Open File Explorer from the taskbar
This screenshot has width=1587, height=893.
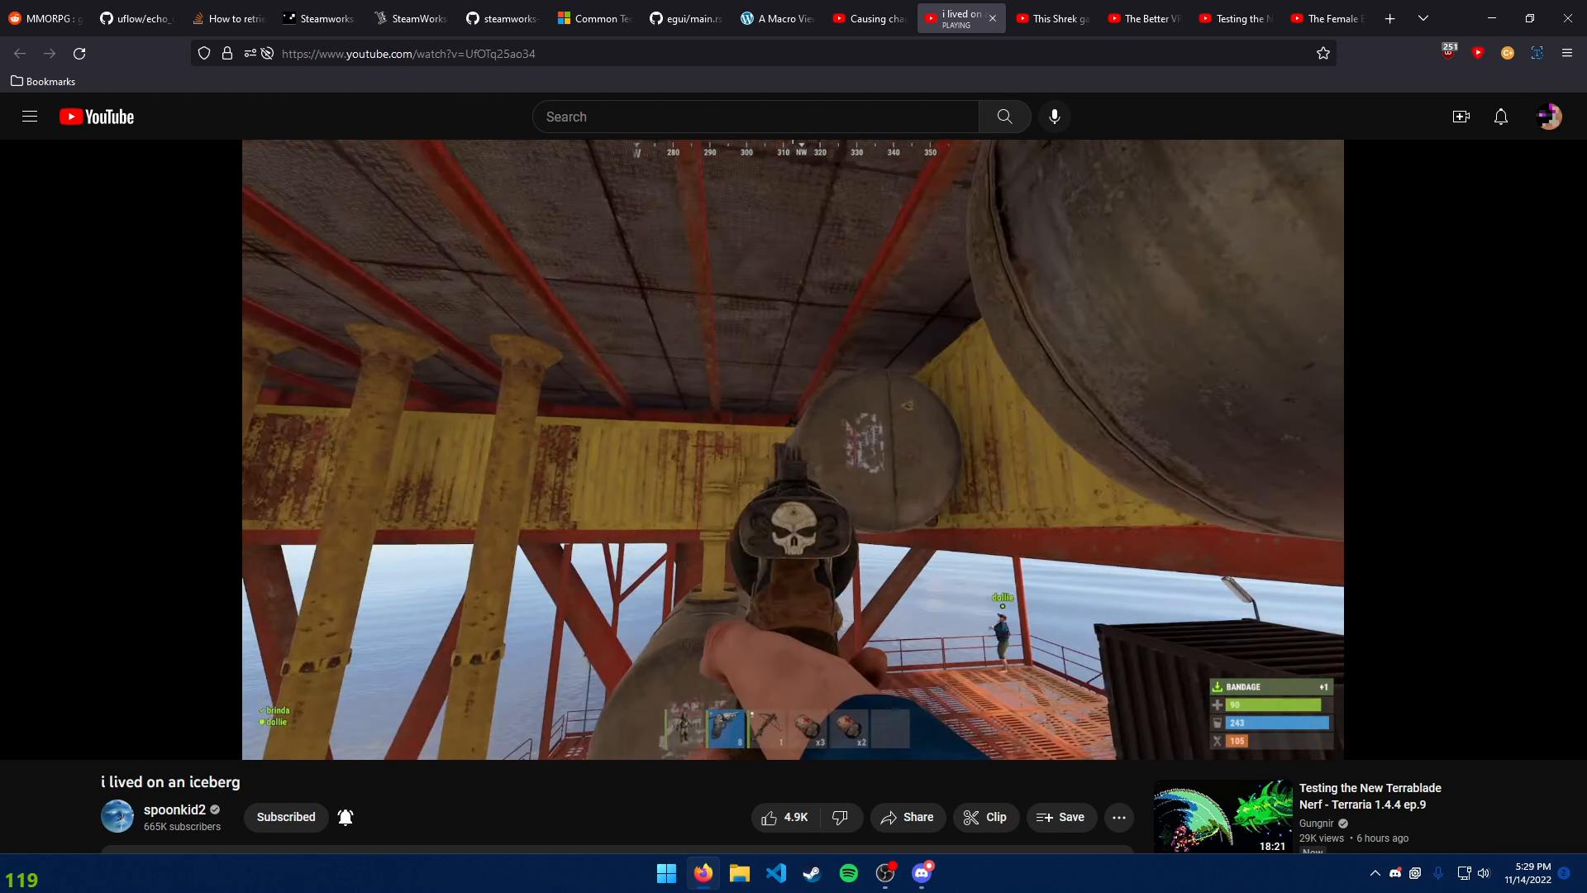740,873
